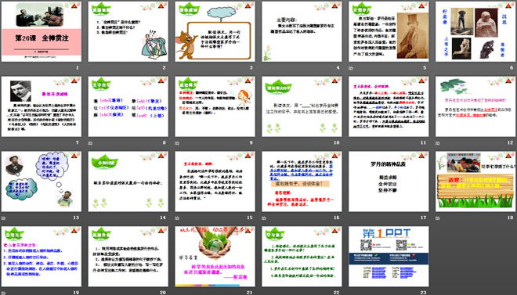Select slide 16 with blue underlined passage
The image size is (517, 295).
[x=302, y=182]
